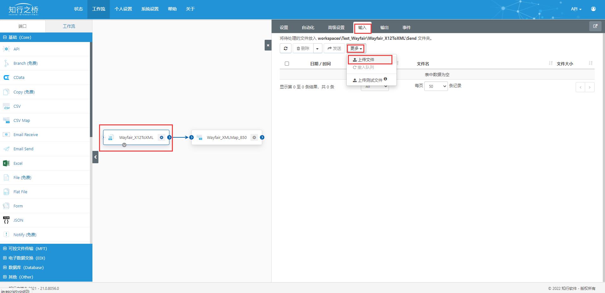Image resolution: width=605 pixels, height=293 pixels.
Task: Select the Excel connector
Action: [x=18, y=163]
